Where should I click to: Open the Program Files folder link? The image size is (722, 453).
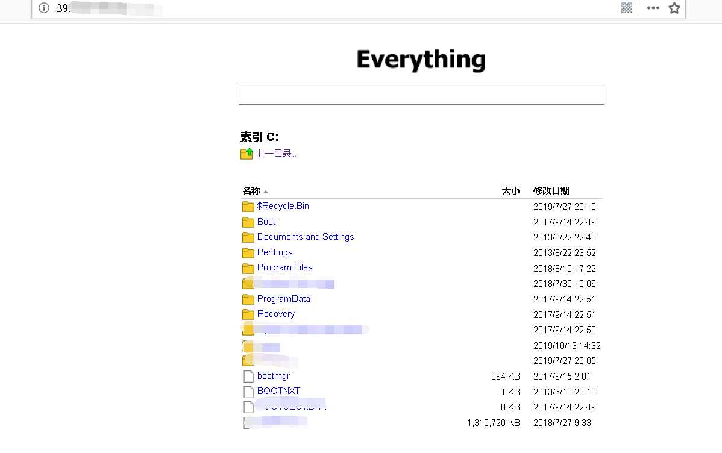(284, 267)
